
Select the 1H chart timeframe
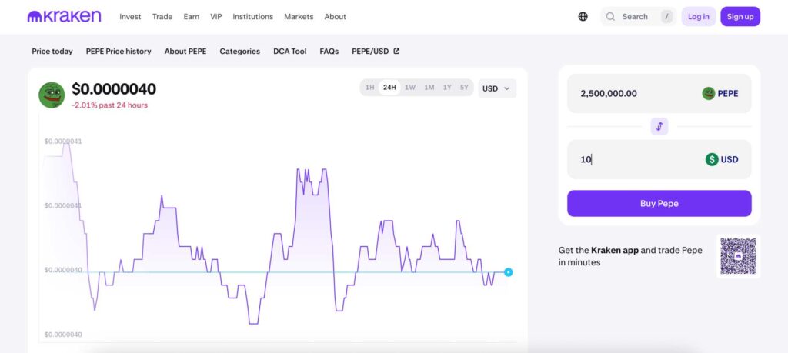point(370,88)
